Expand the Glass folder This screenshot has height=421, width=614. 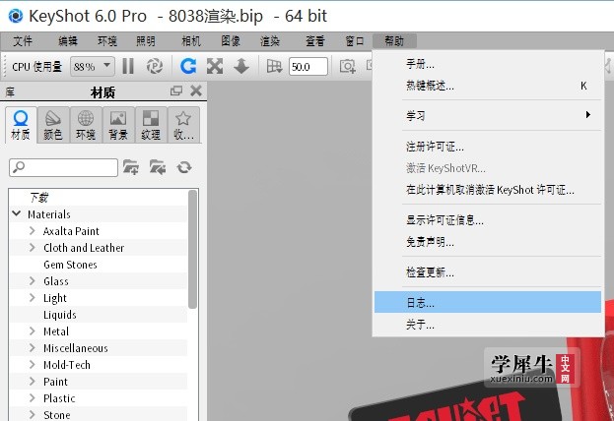(x=33, y=280)
